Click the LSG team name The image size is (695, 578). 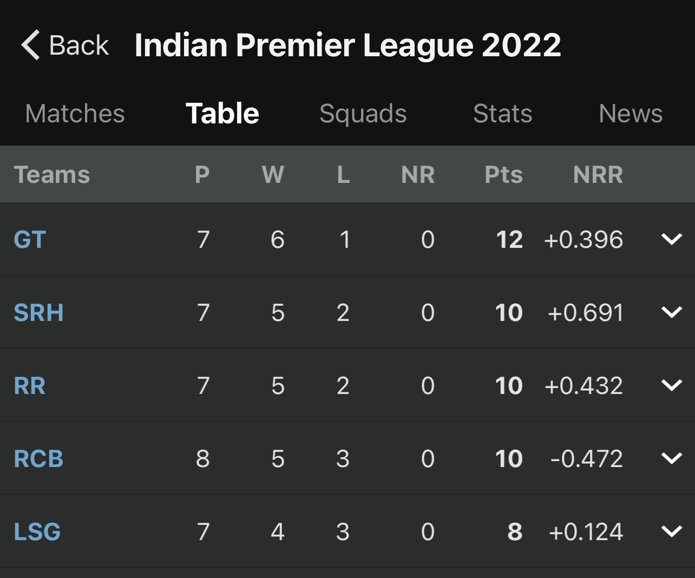coord(37,532)
